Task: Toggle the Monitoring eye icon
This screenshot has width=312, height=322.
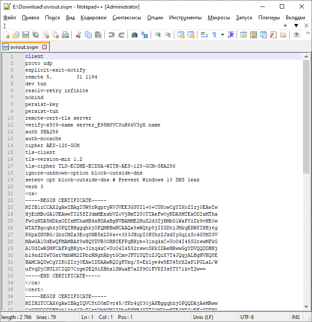Action: [297, 35]
